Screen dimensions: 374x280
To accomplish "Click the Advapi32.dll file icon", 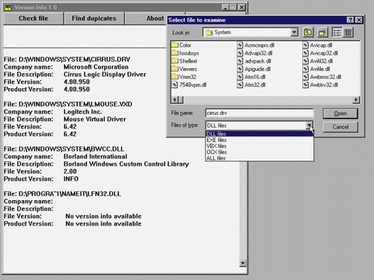I will [240, 53].
